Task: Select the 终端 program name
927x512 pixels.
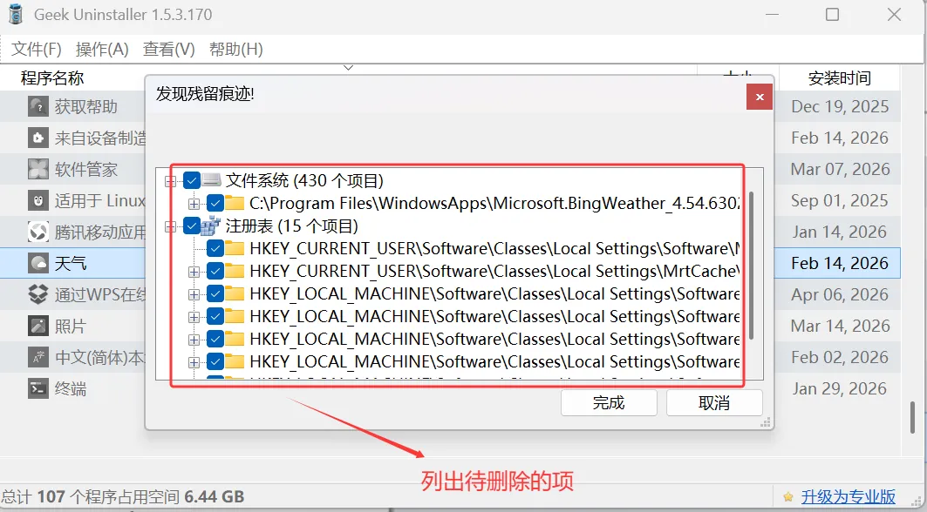Action: point(71,388)
